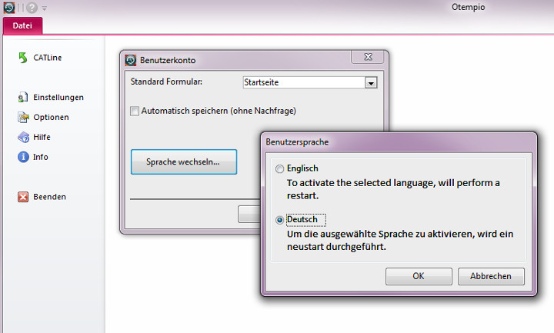
Task: Open the Standard Formular dropdown arrow
Action: pyautogui.click(x=370, y=82)
